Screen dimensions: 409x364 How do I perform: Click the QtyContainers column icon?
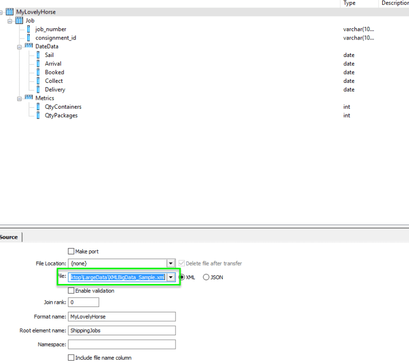coord(38,107)
